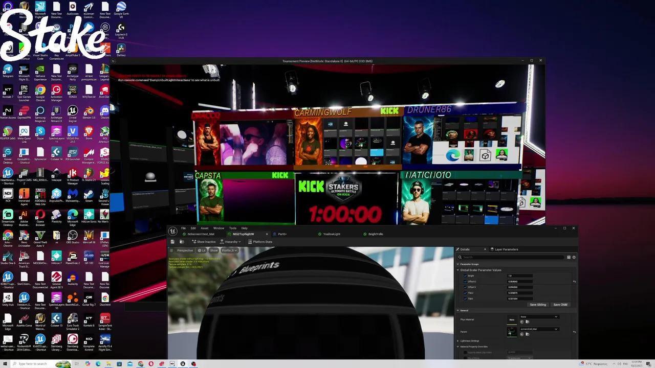
Task: Click the taskbar search box
Action: tap(41, 364)
